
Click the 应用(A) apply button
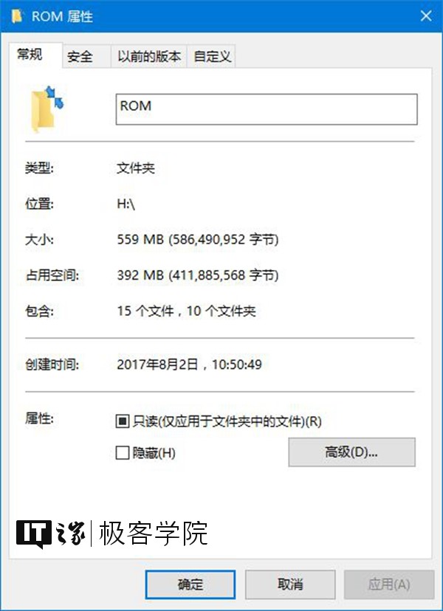point(389,584)
